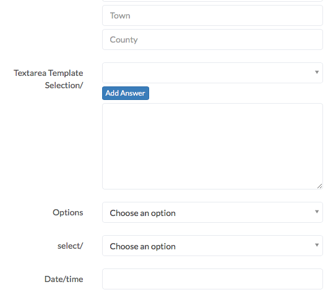Click 'Choose an option' text in Options
Image resolution: width=328 pixels, height=295 pixels.
point(143,213)
